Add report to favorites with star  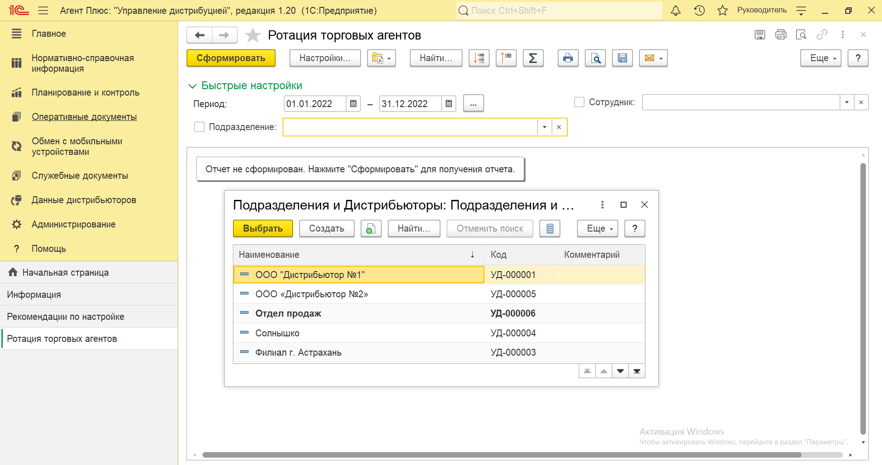tap(253, 35)
